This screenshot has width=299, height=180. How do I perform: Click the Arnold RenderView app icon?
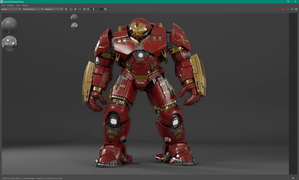(1, 1)
